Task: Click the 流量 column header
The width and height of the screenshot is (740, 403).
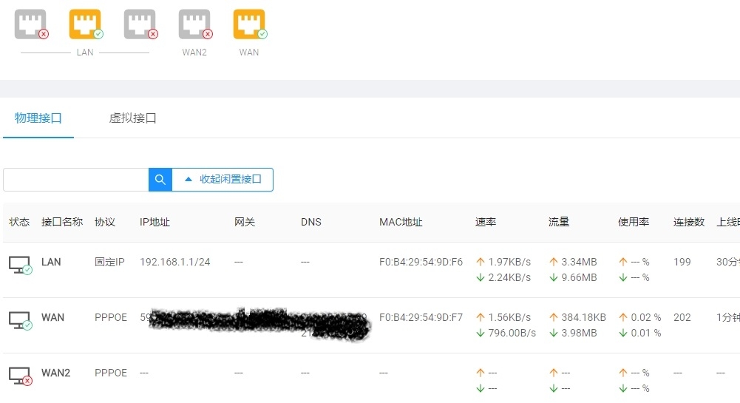Action: tap(559, 222)
